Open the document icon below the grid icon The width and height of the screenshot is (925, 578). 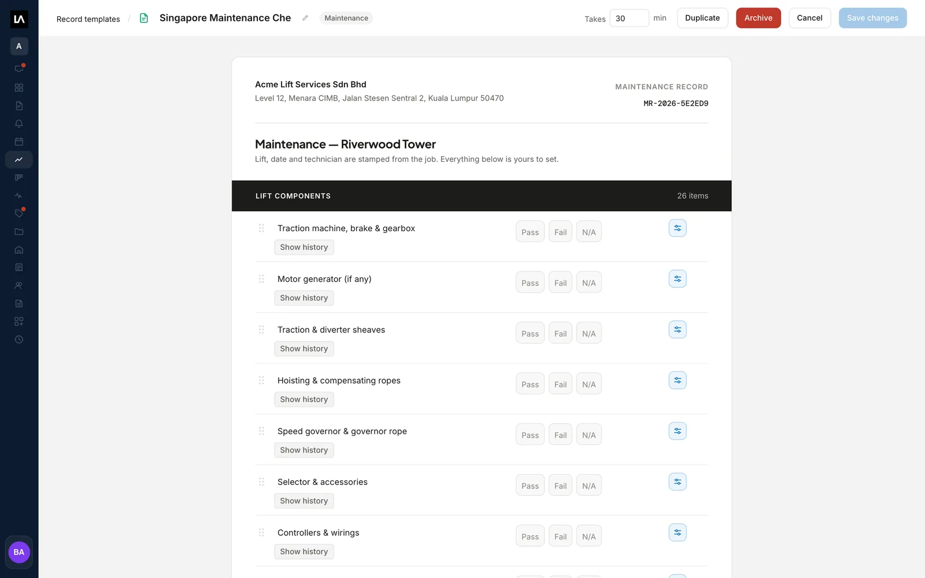(19, 106)
